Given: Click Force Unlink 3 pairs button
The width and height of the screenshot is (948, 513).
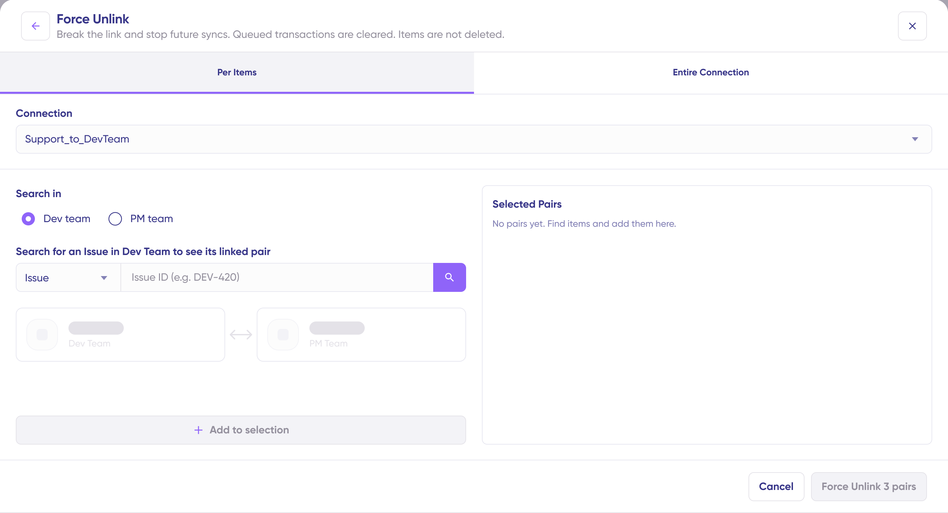Looking at the screenshot, I should pos(869,486).
